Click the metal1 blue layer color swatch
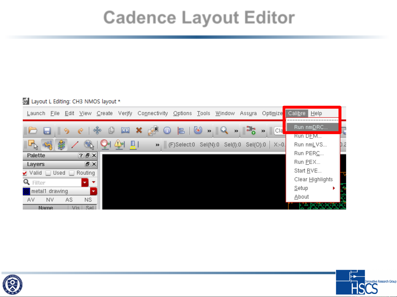The image size is (397, 297). [x=26, y=191]
